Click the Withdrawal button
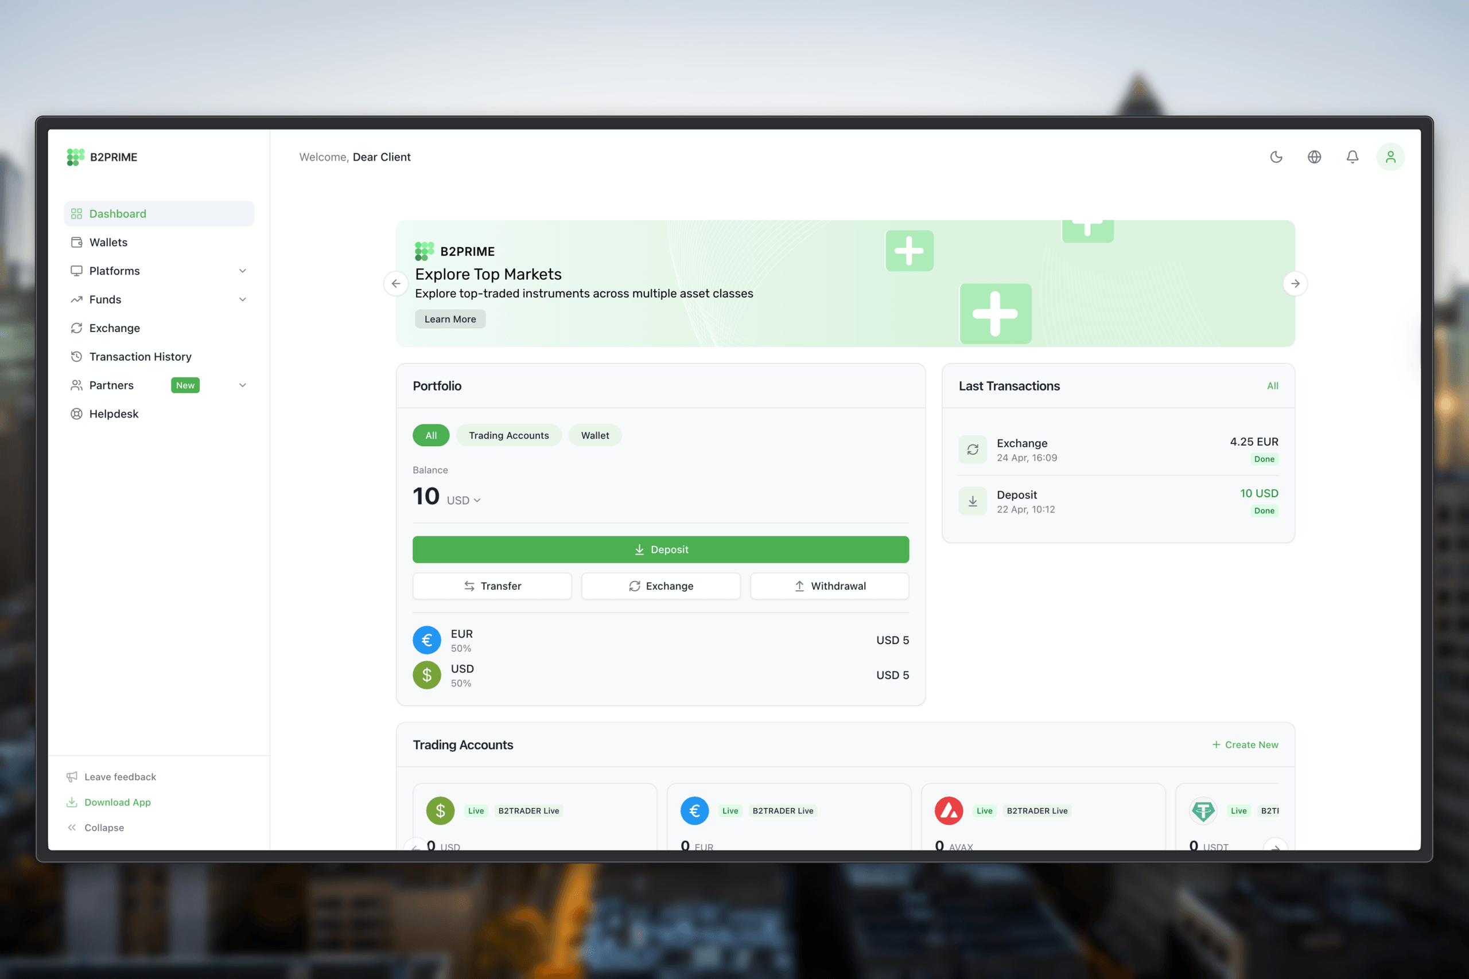 click(x=829, y=586)
